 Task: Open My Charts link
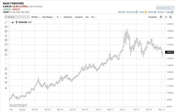pyautogui.click(x=132, y=12)
